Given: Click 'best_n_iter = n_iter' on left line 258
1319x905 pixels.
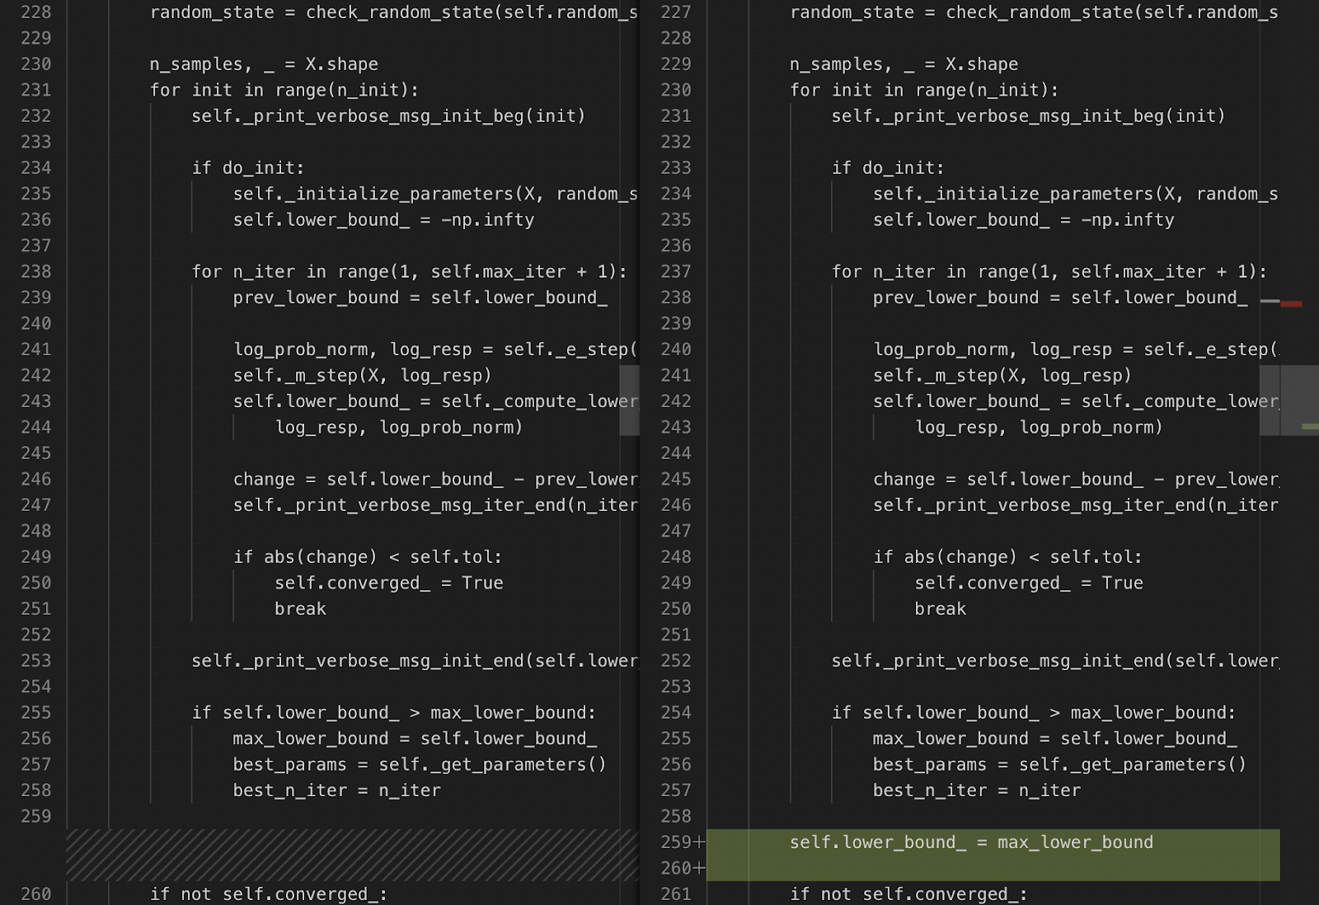Looking at the screenshot, I should click(x=336, y=790).
